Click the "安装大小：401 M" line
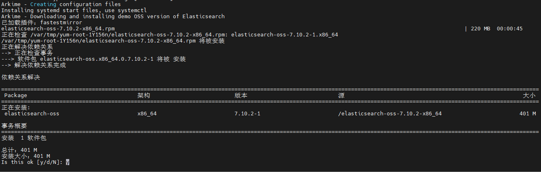Image resolution: width=541 pixels, height=172 pixels. click(26, 156)
